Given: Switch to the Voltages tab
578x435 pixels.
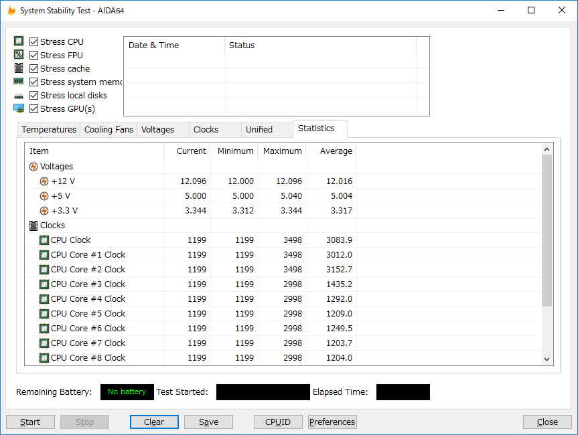Looking at the screenshot, I should tap(163, 130).
